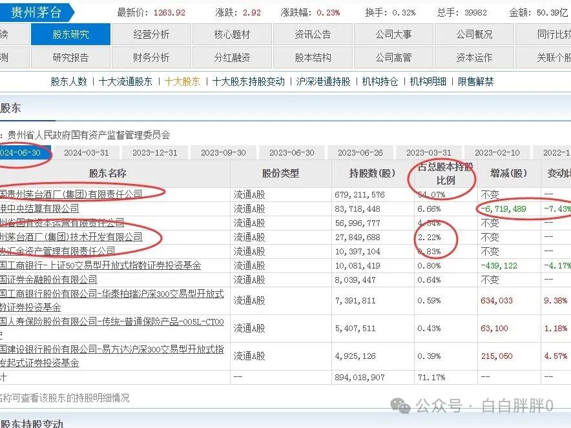This screenshot has height=428, width=571.
Task: Open shareholder 茅台酒厂(集团)技术开发有限公司 details
Action: tap(71, 237)
